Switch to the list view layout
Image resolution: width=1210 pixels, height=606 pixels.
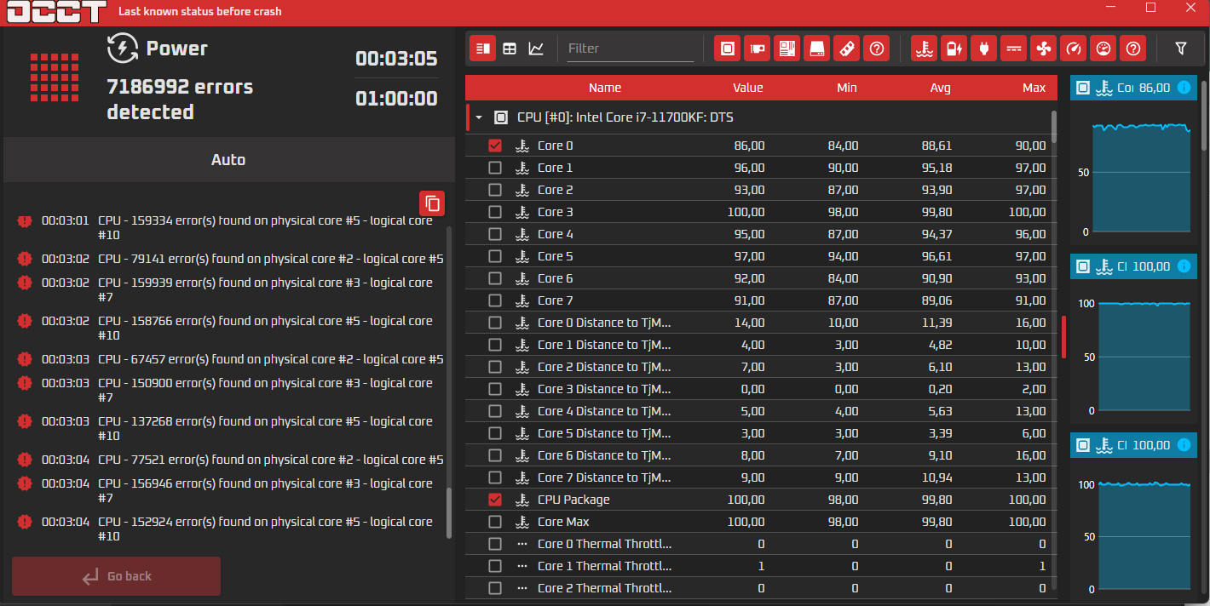[482, 49]
